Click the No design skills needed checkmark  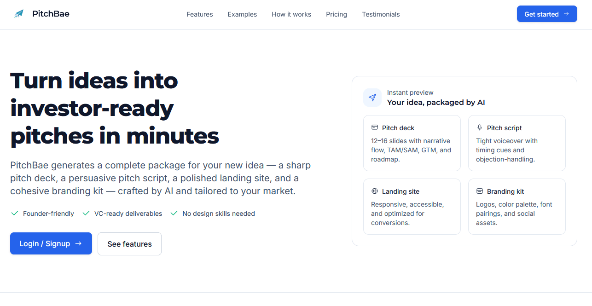coord(174,213)
